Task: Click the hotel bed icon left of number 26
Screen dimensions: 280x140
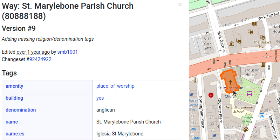Action: [193, 129]
